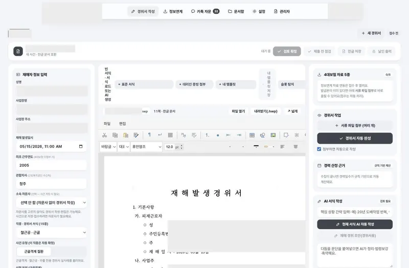Viewport: 409px width, 268px height.
Task: Click the 한글 저장 button
Action: click(352, 52)
